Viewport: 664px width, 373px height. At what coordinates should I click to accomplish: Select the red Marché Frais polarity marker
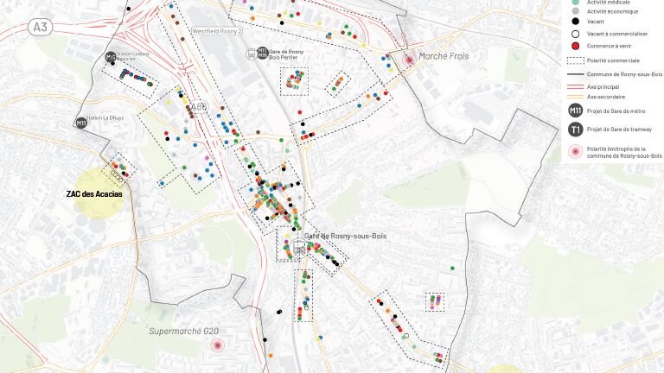pyautogui.click(x=407, y=59)
